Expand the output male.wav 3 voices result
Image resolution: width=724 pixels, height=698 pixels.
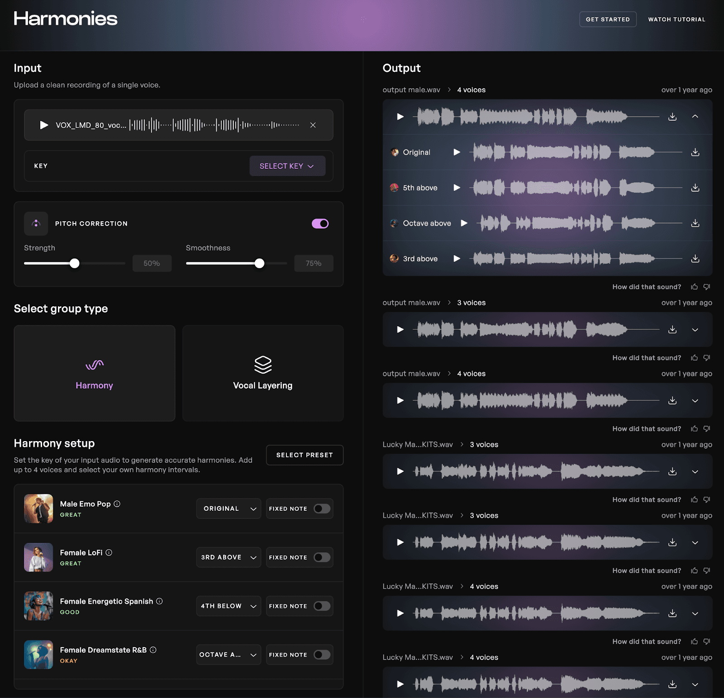(695, 330)
